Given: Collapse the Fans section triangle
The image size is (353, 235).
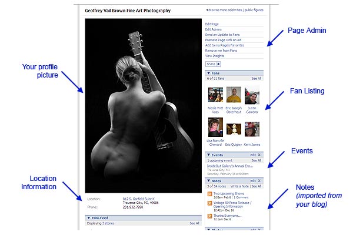Looking at the screenshot, I should (208, 73).
